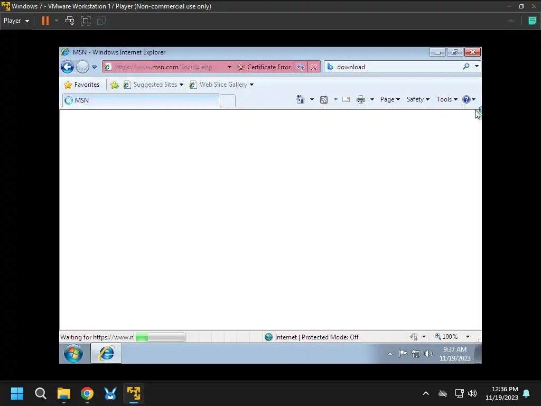The image size is (541, 406).
Task: Go back with the IE Back arrow
Action: click(67, 67)
